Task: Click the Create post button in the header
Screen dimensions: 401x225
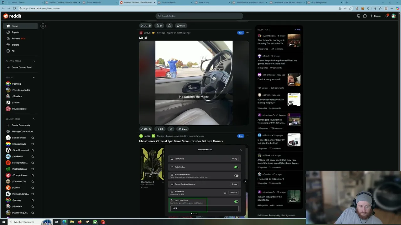Action: (375, 16)
